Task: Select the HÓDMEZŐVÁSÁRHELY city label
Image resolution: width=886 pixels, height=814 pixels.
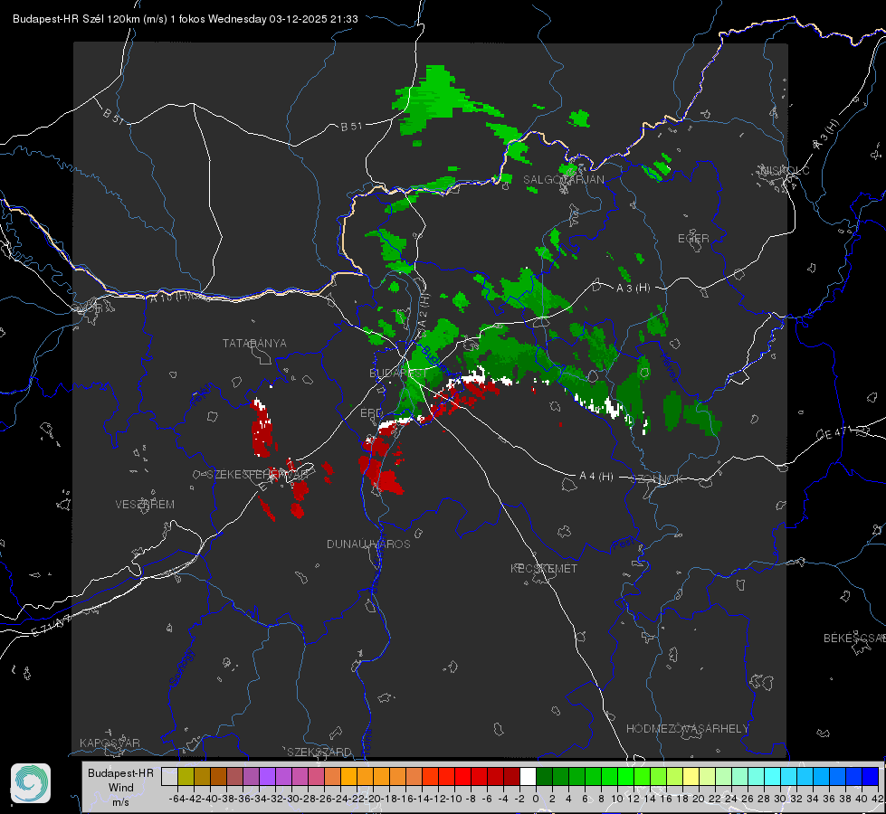Action: [x=687, y=729]
